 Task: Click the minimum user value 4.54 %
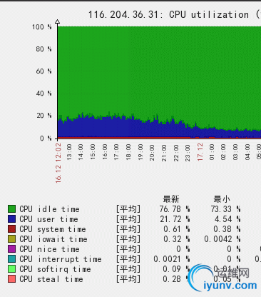pos(227,219)
